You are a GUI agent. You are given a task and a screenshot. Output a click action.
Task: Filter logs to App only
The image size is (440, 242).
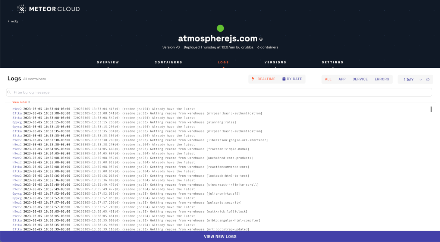342,79
